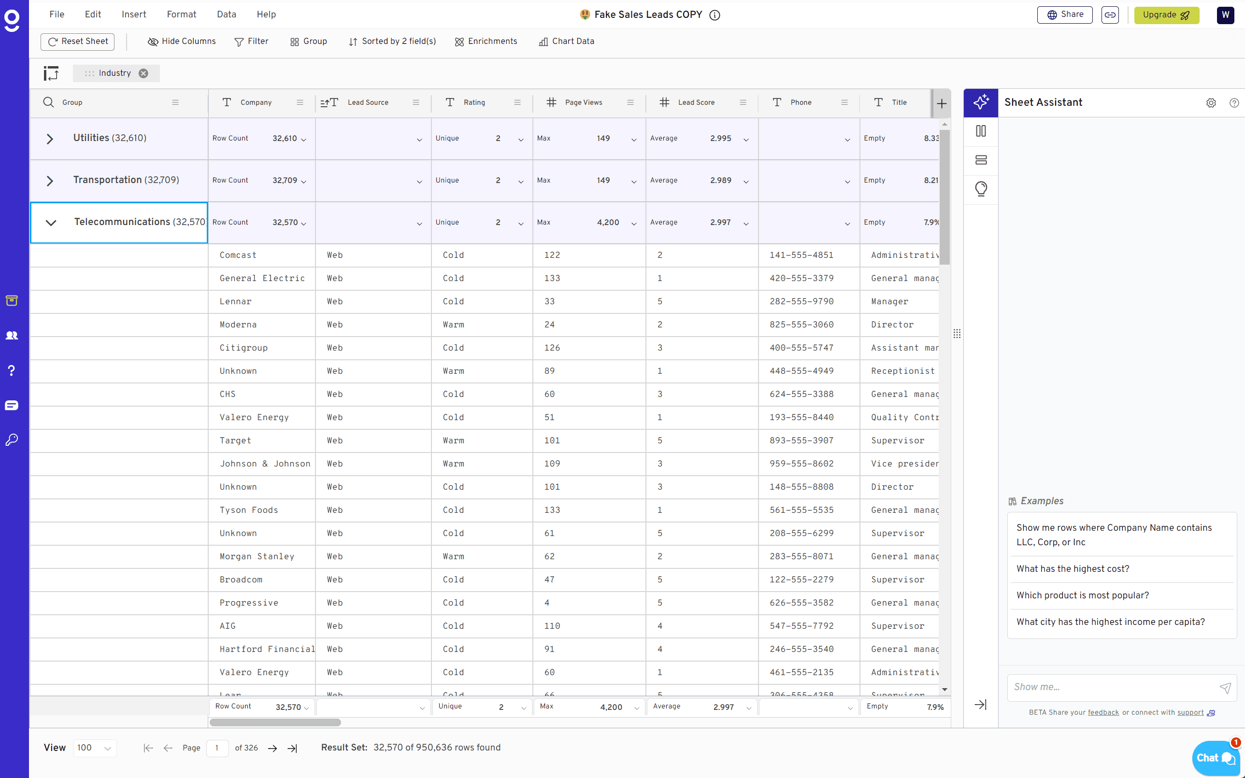Image resolution: width=1245 pixels, height=778 pixels.
Task: Toggle Hide Columns option
Action: click(182, 42)
